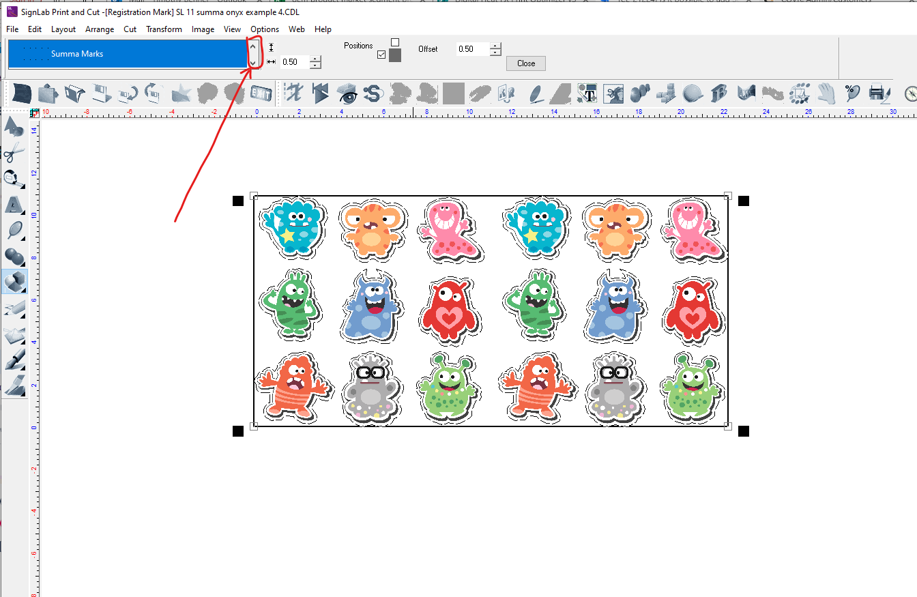Toggle the vertical spacing icon near Summa Marks
Screen dimensions: 917x597
point(271,46)
